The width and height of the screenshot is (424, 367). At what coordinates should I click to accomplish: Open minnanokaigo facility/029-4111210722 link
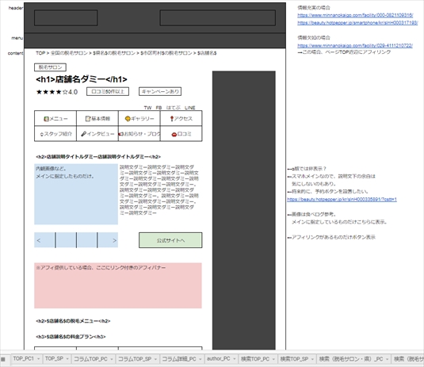click(x=355, y=46)
